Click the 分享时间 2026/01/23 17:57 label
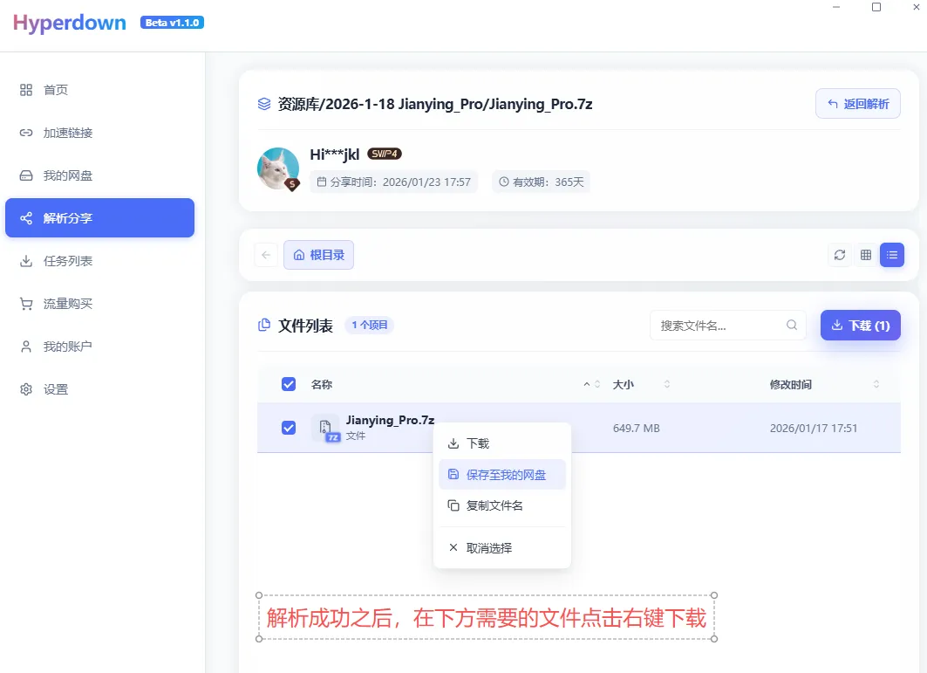 pos(394,182)
